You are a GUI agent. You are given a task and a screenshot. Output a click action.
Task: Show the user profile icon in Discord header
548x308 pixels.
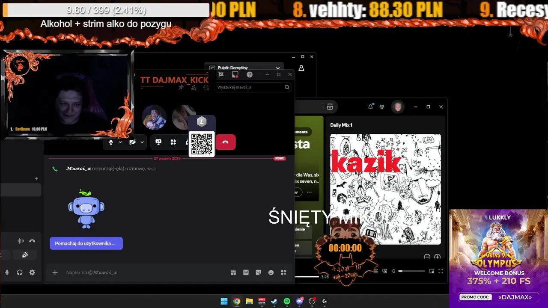point(206,87)
